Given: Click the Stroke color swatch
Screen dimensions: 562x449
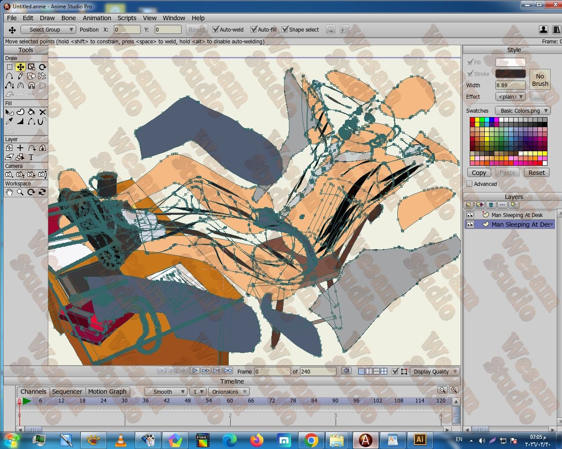Looking at the screenshot, I should 511,74.
